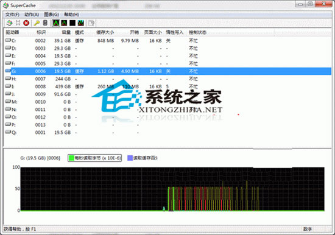The width and height of the screenshot is (335, 235).
Task: Click the drive icon for J:
Action: 8,94
